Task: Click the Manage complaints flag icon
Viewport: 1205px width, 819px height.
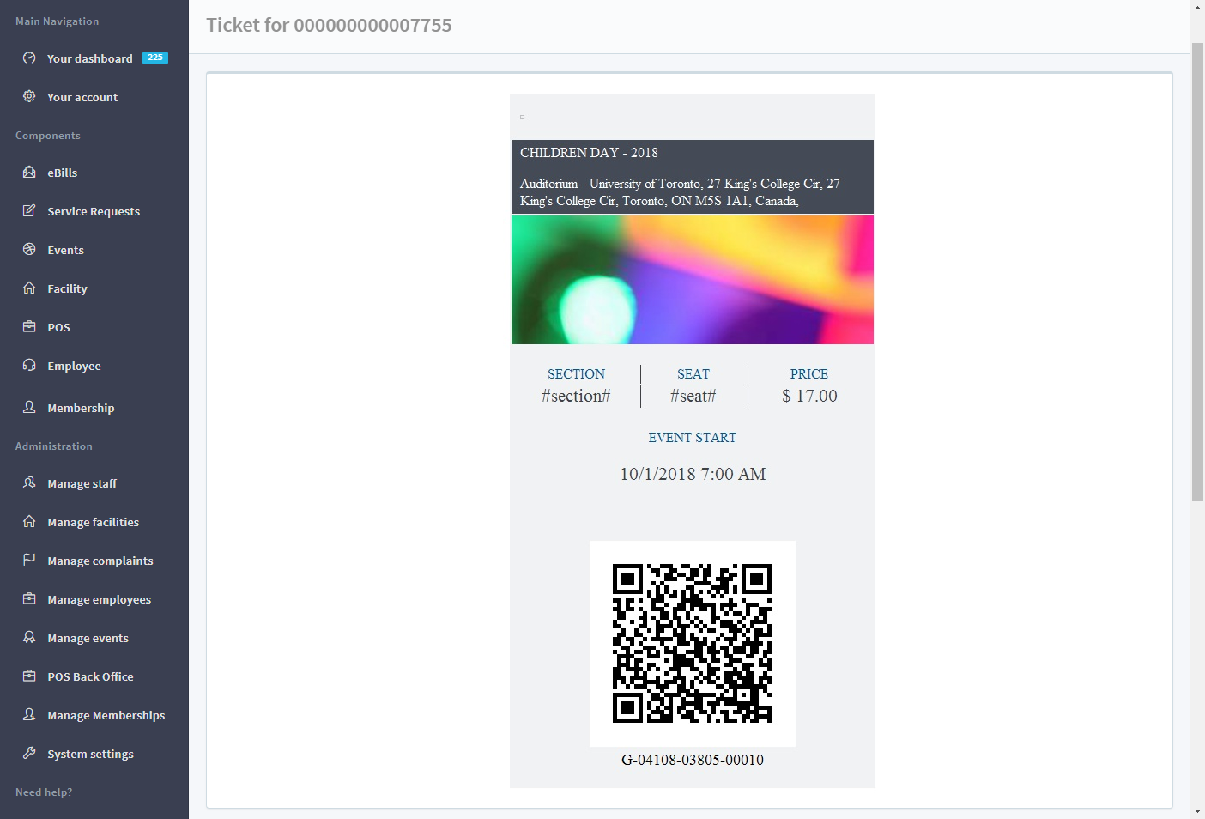Action: click(29, 560)
